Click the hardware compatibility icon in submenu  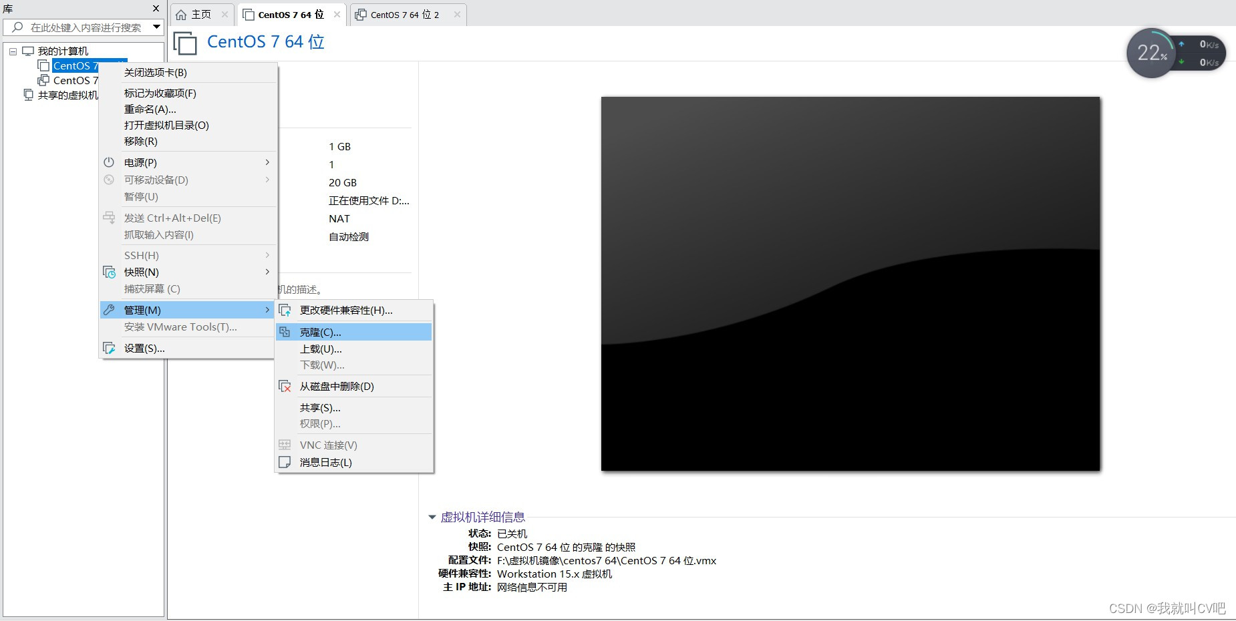point(285,310)
